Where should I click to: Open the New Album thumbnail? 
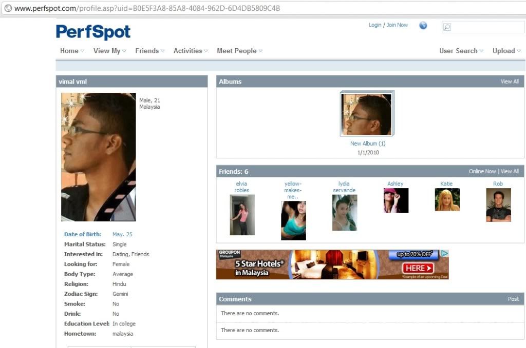click(x=366, y=114)
